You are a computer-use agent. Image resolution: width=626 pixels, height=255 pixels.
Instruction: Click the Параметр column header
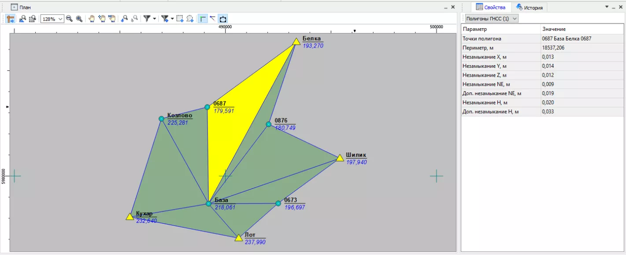[500, 29]
